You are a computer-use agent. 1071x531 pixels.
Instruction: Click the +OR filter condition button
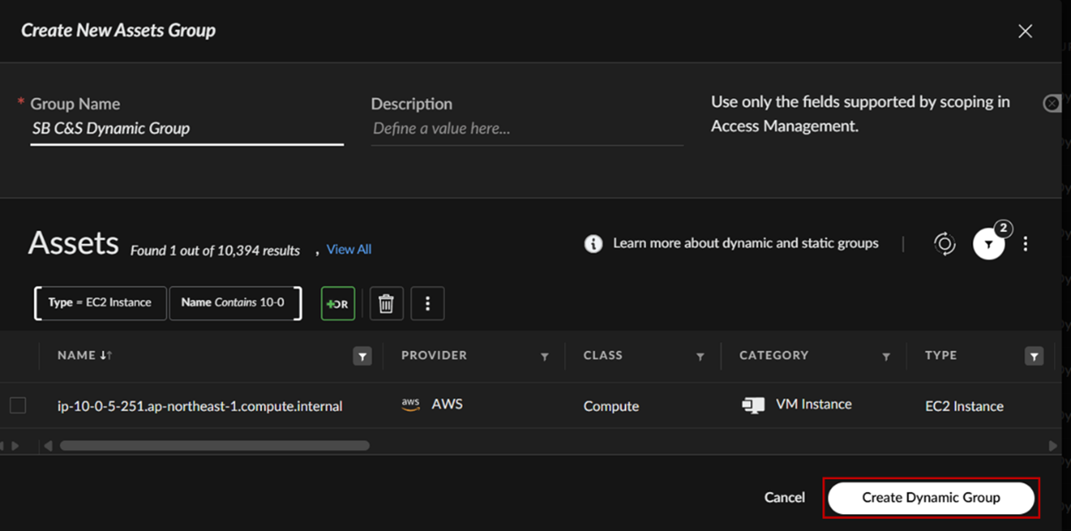[x=338, y=303]
